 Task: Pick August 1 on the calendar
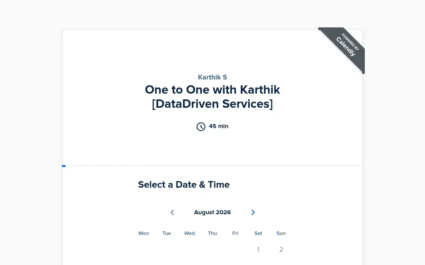pyautogui.click(x=258, y=249)
